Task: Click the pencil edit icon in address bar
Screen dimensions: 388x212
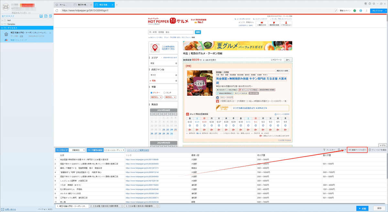Action: tap(336, 11)
